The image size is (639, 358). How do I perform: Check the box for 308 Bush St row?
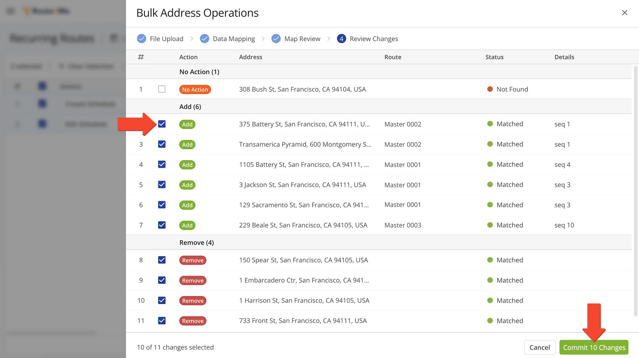point(162,89)
